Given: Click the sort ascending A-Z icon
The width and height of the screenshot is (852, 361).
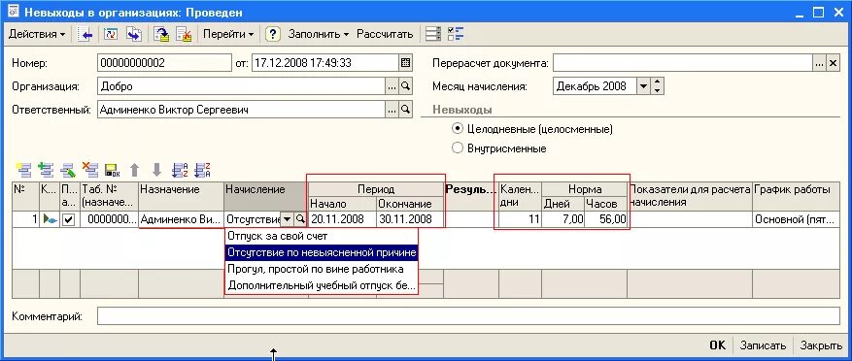Looking at the screenshot, I should pyautogui.click(x=180, y=170).
